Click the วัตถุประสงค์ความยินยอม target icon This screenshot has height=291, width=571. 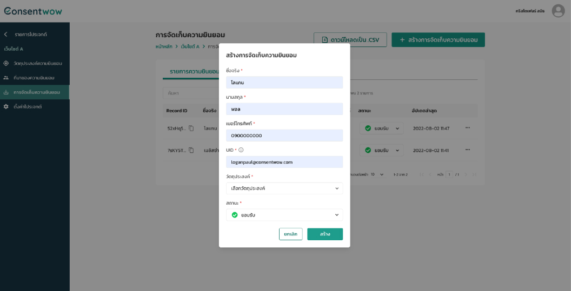6,64
